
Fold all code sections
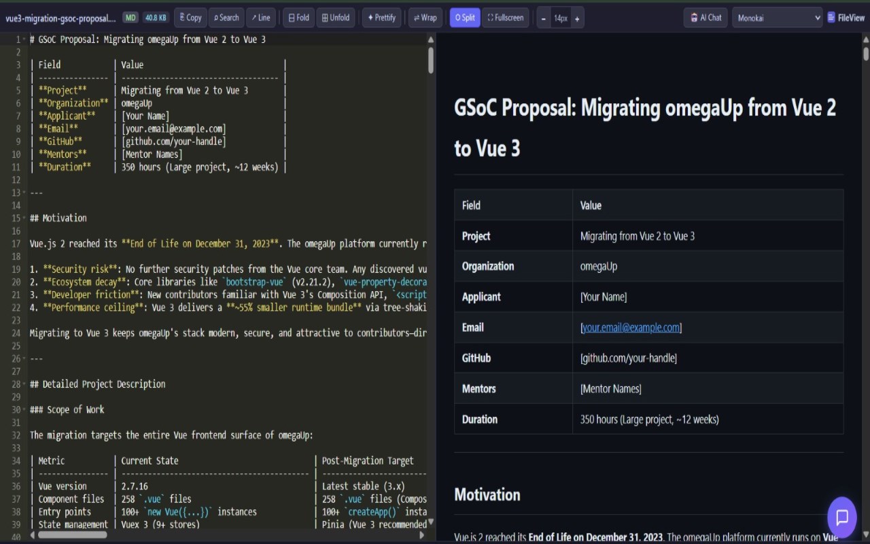coord(298,18)
